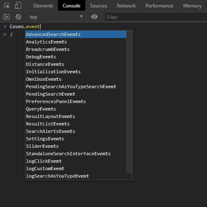The width and height of the screenshot is (207, 207).
Task: Pick DistanceEvents suggestion
Action: 76,64
